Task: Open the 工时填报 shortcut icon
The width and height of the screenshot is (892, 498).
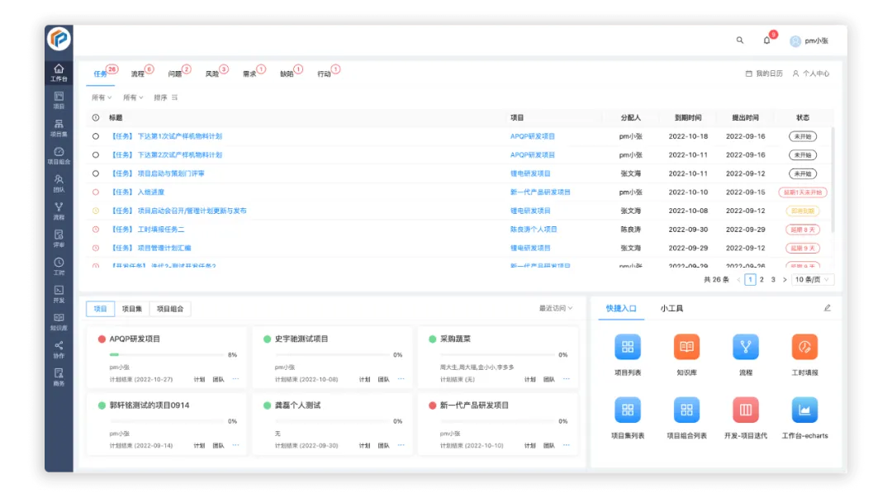Action: pos(804,347)
